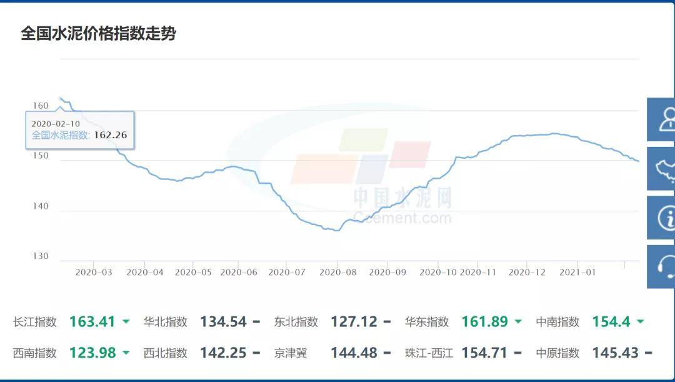Viewport: 675px width, 382px height.
Task: Click the 150 y-axis label
Action: (x=41, y=156)
